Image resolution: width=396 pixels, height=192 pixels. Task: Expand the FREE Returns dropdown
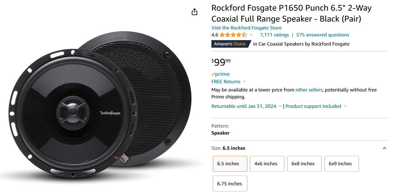(x=245, y=82)
